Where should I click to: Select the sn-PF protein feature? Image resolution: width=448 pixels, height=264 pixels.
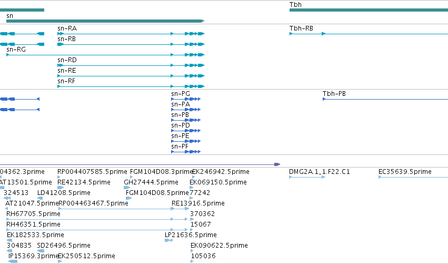point(186,152)
